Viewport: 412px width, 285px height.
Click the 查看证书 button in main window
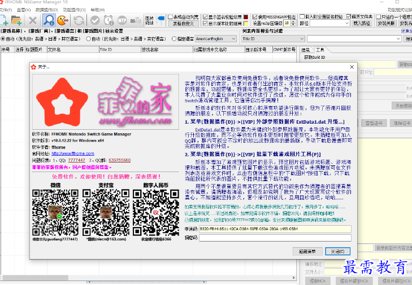(x=374, y=123)
